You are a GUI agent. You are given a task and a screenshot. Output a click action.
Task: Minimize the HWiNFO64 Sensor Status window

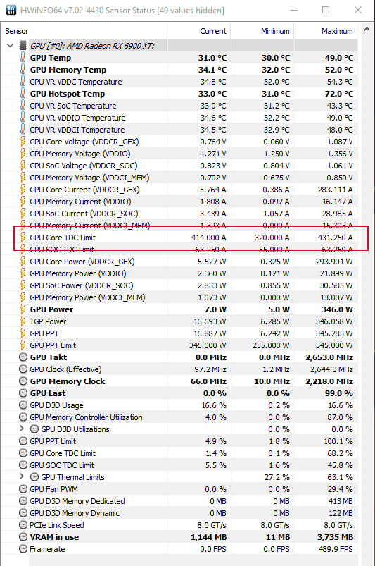click(x=294, y=10)
